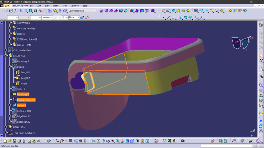Viewport: 264px width, 148px height.
Task: Expand the FINAL JOIN set
Action: (x=6, y=127)
